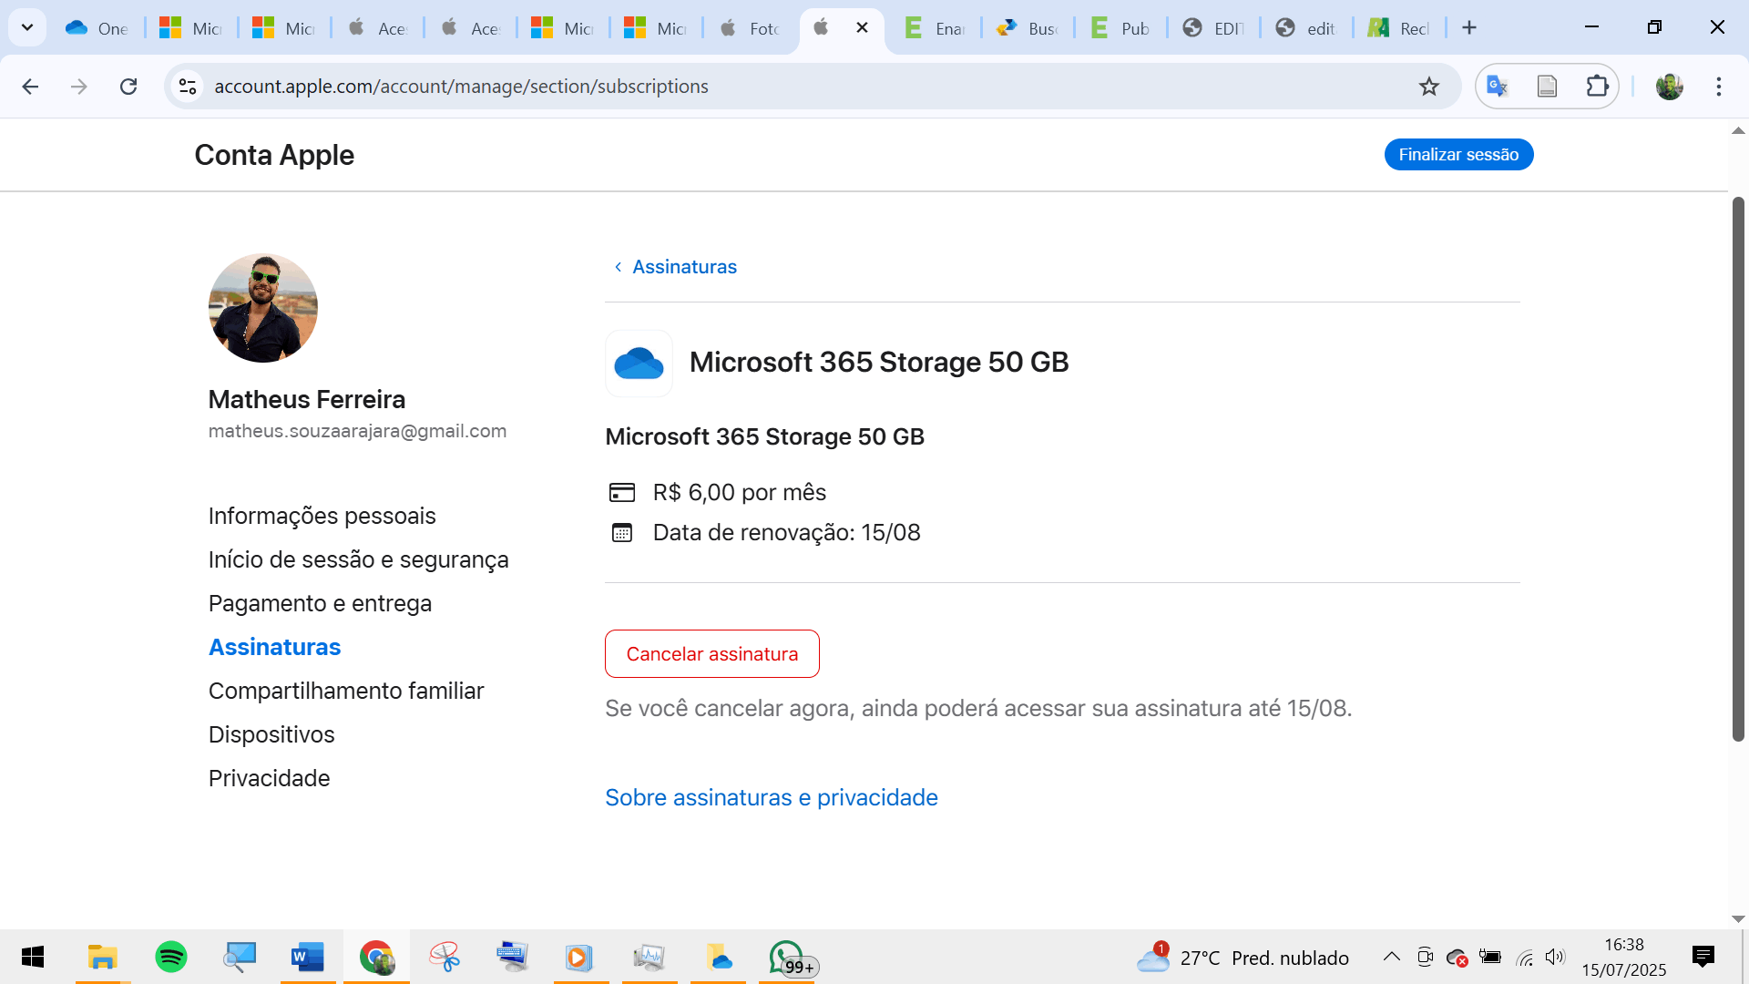
Task: Click the Finalizar sessão button
Action: [x=1458, y=155]
